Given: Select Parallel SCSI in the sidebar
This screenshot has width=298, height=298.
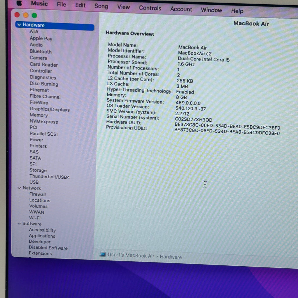Looking at the screenshot, I should 44,134.
